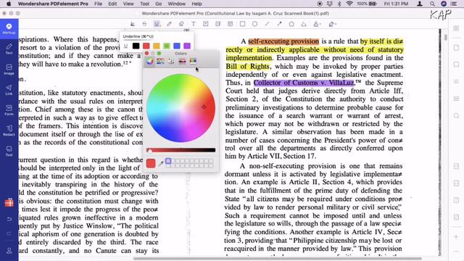Click the horizontal scrollbar at the bottom
This screenshot has height=261, width=464.
(278, 259)
